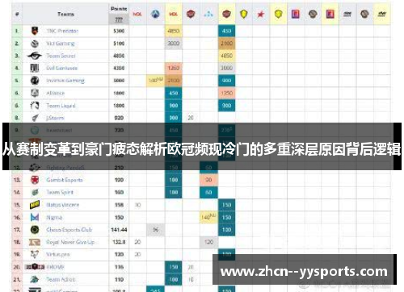The image size is (404, 292).
Task: Select the 10 cell in Natus Vincere row
Action: (x=137, y=205)
